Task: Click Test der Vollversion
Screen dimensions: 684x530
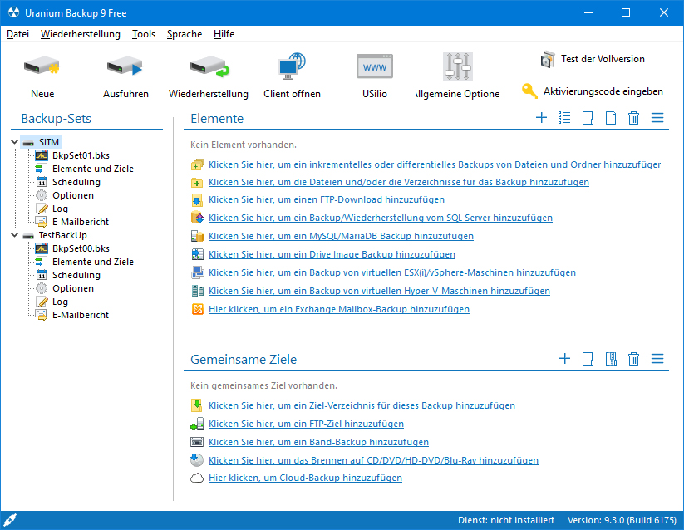Action: 593,59
